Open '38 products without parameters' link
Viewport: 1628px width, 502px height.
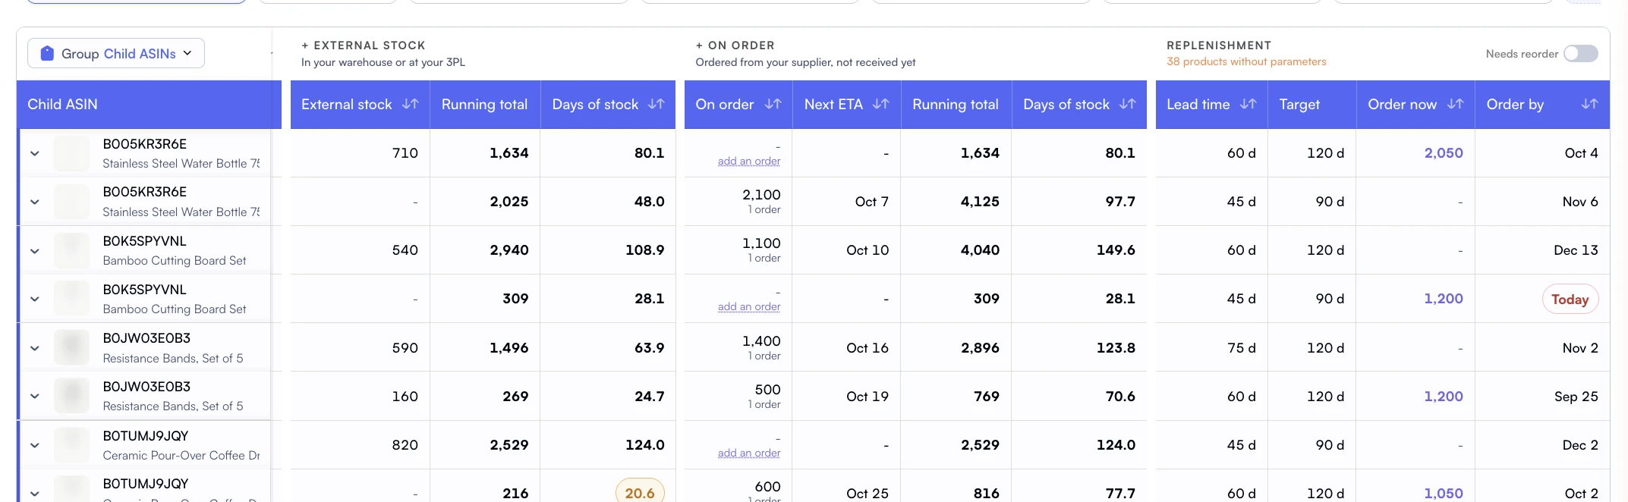point(1246,61)
